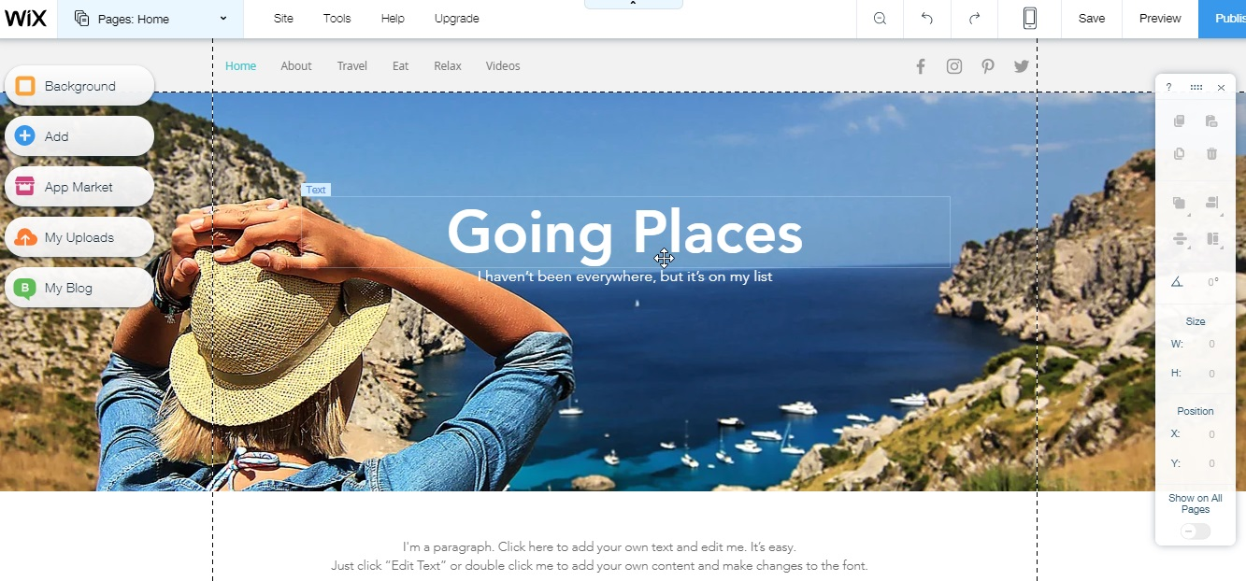The width and height of the screenshot is (1246, 581).
Task: Click the Facebook social icon
Action: click(x=921, y=66)
